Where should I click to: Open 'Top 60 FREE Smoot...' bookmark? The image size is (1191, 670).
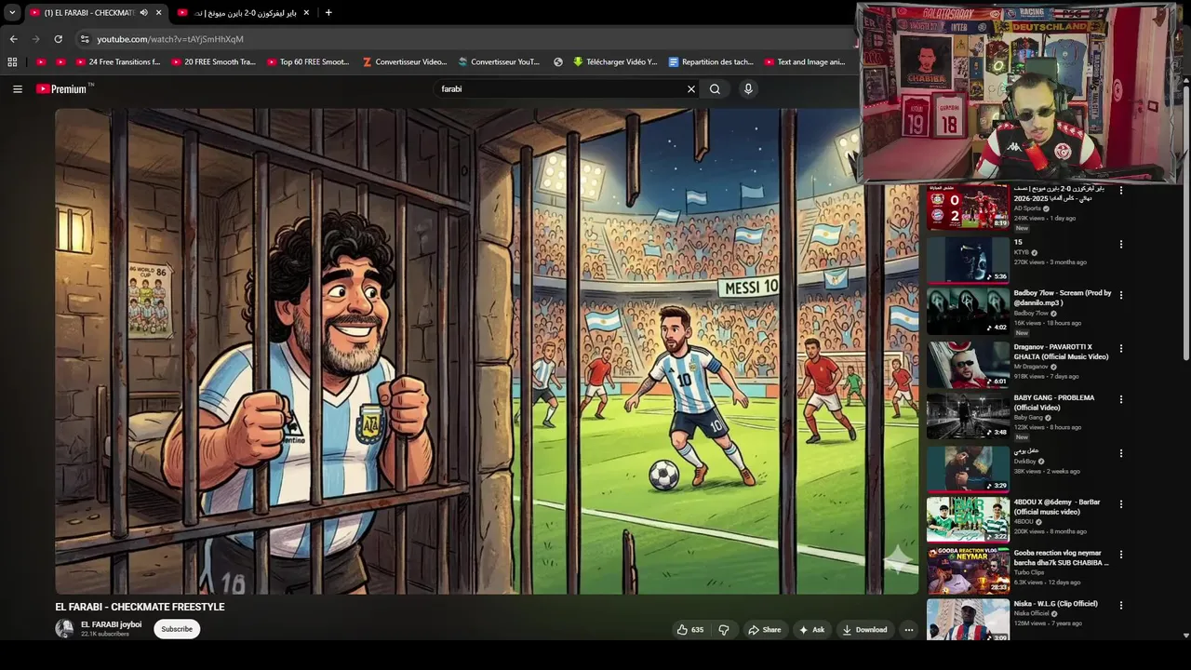(308, 62)
